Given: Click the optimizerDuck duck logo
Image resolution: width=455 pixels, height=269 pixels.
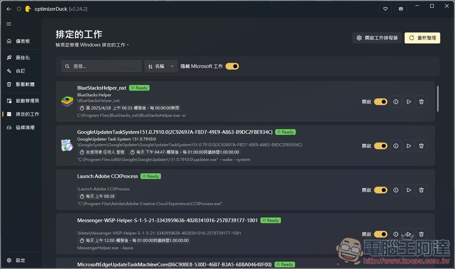Looking at the screenshot, I should coord(28,9).
